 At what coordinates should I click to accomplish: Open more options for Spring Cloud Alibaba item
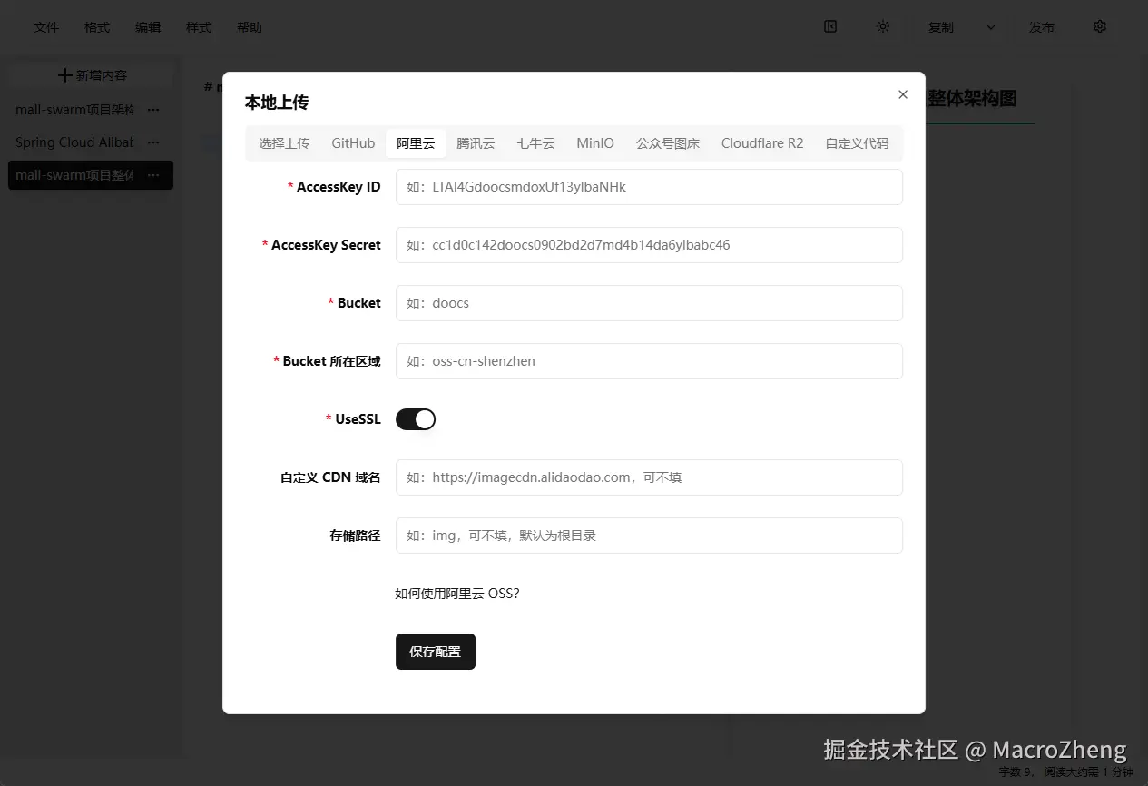pos(153,142)
